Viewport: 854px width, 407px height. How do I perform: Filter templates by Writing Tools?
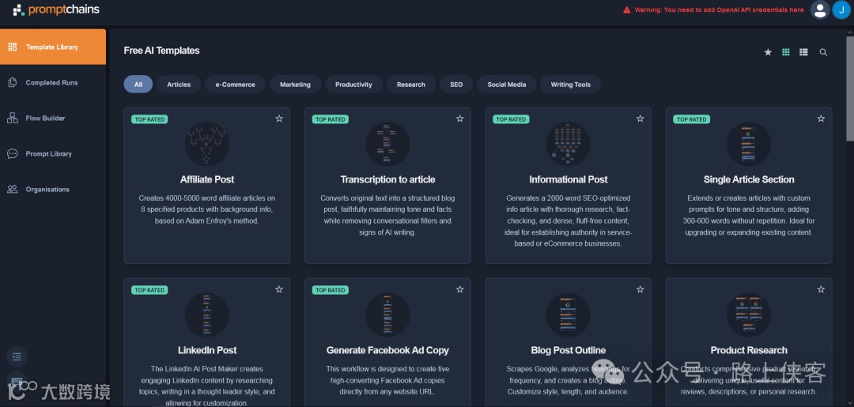pyautogui.click(x=571, y=85)
